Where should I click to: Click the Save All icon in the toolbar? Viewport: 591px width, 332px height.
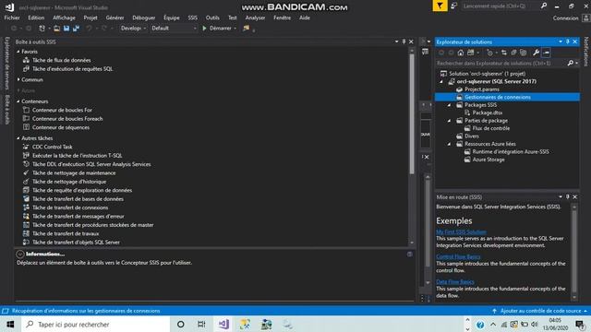tap(76, 29)
